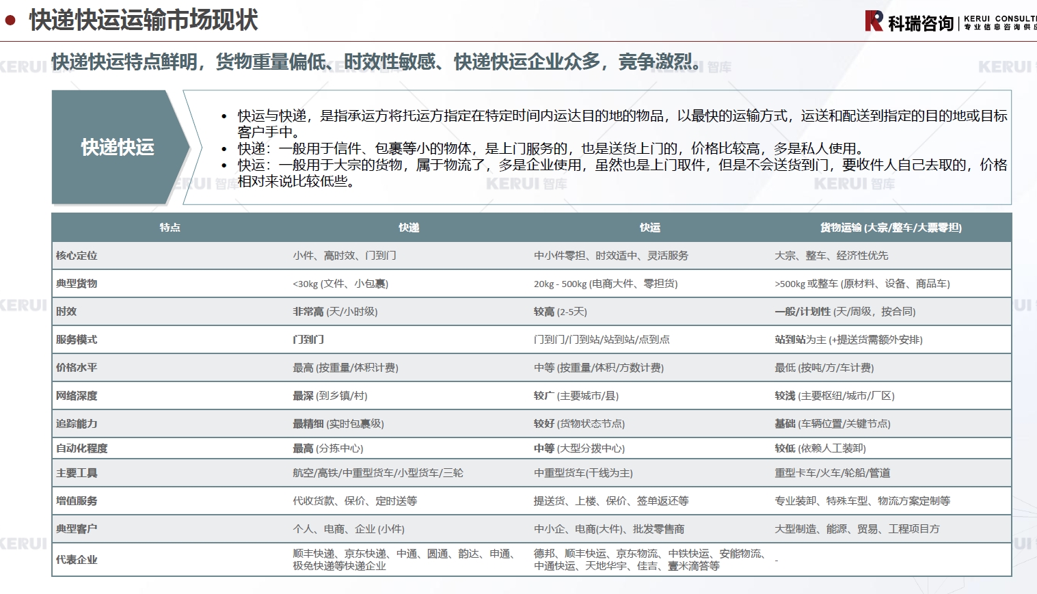
Task: Select the bullet line starting 快递：一般用于信件
Action: click(550, 148)
